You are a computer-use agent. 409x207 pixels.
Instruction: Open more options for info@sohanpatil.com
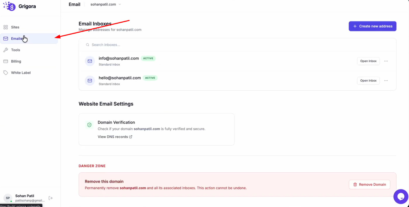[x=386, y=61]
